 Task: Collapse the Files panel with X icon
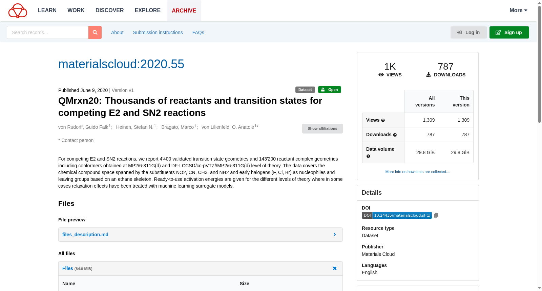pyautogui.click(x=335, y=268)
